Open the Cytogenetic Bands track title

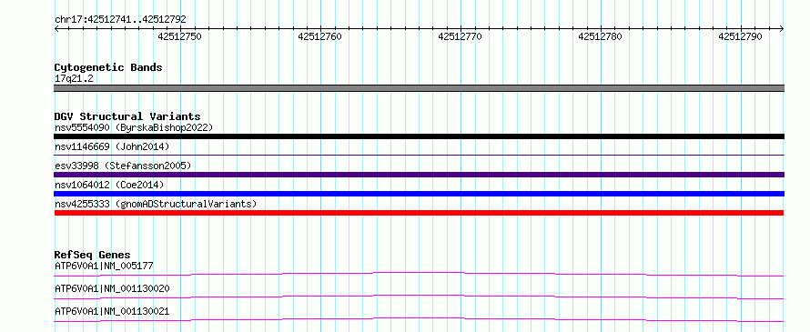tap(108, 67)
